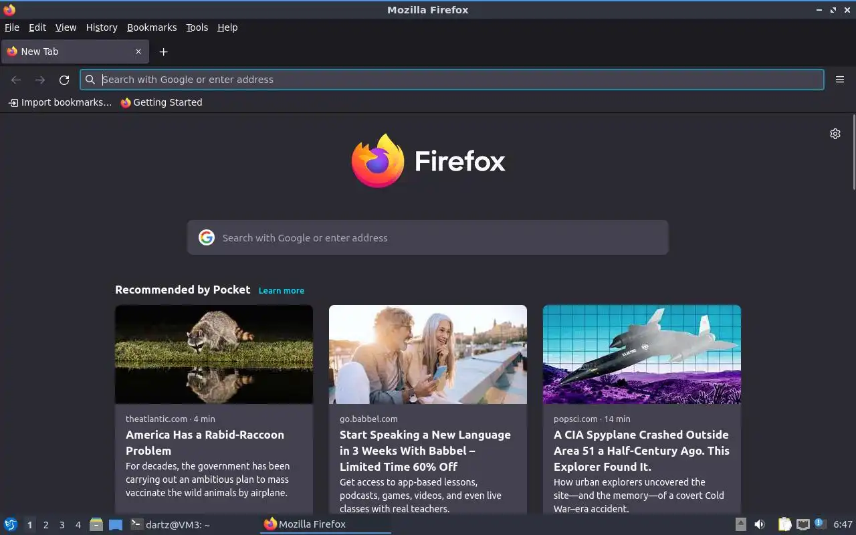Open America Has a Rabid-Raccoon Problem headline
The width and height of the screenshot is (856, 535).
coord(205,443)
